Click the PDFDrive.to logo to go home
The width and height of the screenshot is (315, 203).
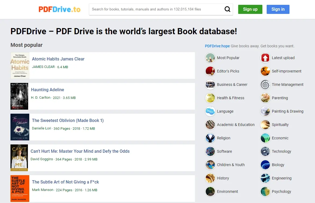pyautogui.click(x=59, y=9)
